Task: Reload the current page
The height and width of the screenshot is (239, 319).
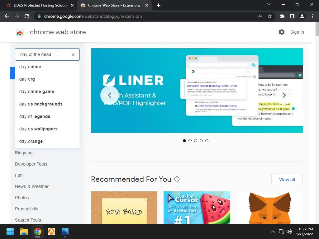Action: (27, 16)
